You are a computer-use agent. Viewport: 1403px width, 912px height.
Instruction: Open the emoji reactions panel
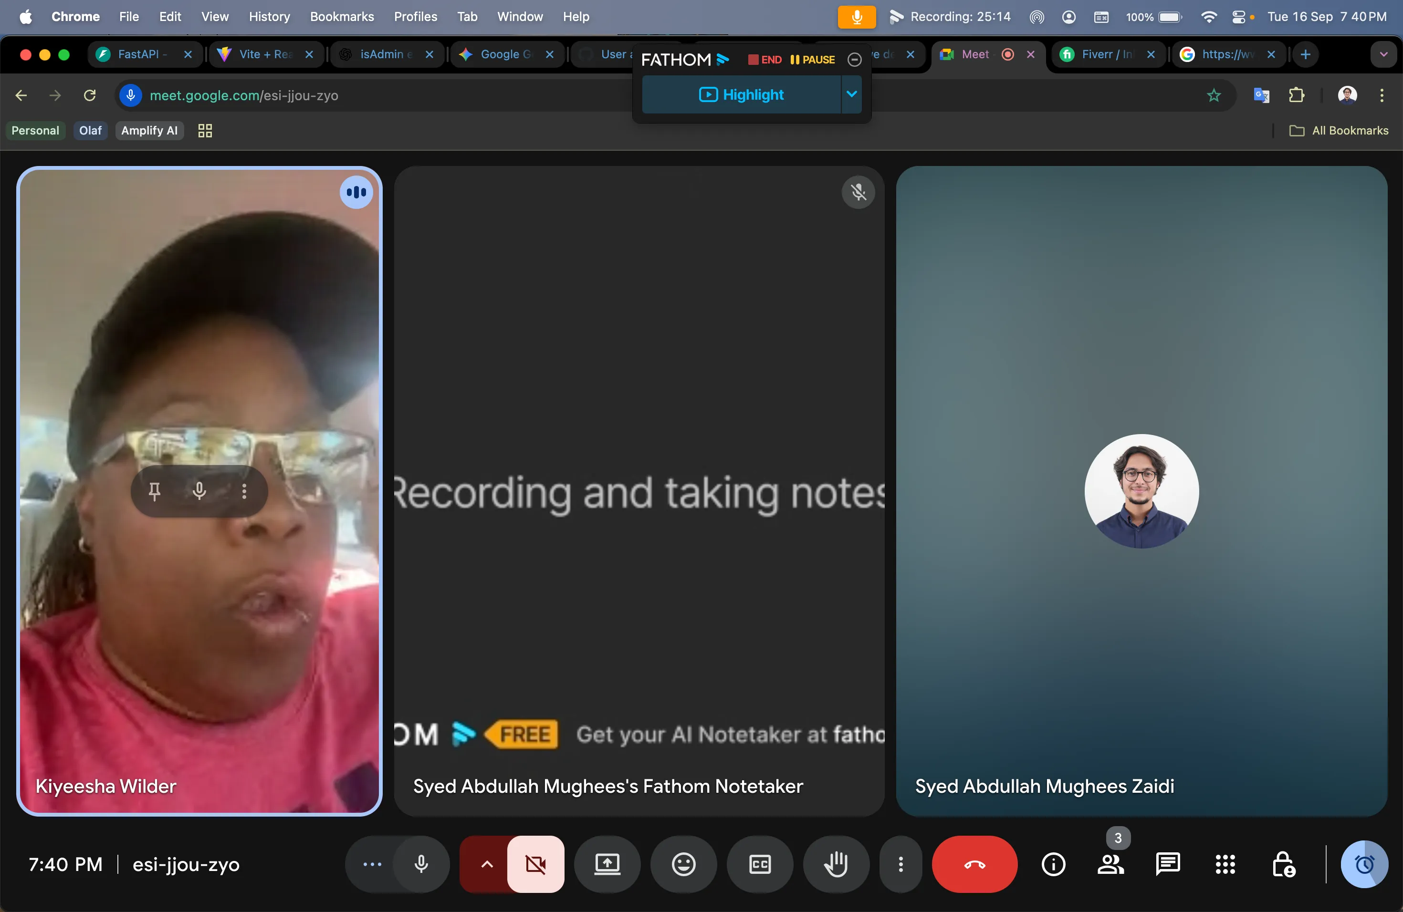[x=683, y=864]
